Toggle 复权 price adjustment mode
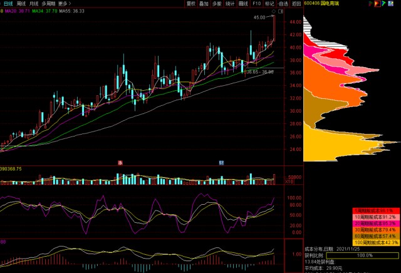The height and width of the screenshot is (273, 401). tap(191, 4)
